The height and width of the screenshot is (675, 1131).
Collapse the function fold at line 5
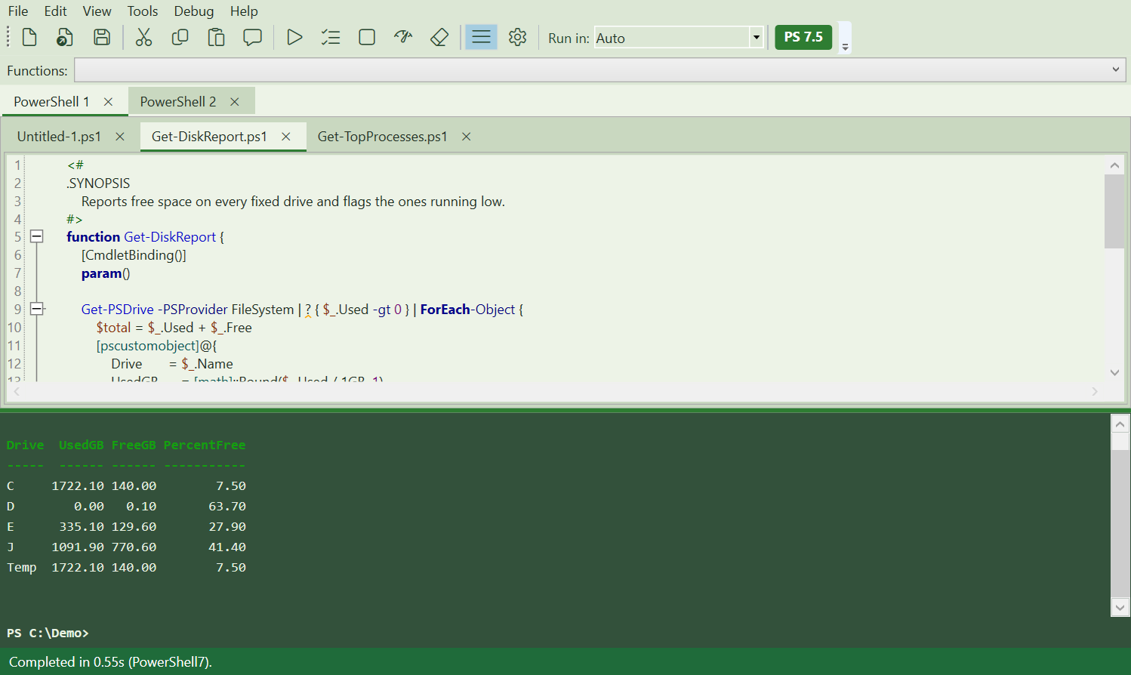pos(36,236)
